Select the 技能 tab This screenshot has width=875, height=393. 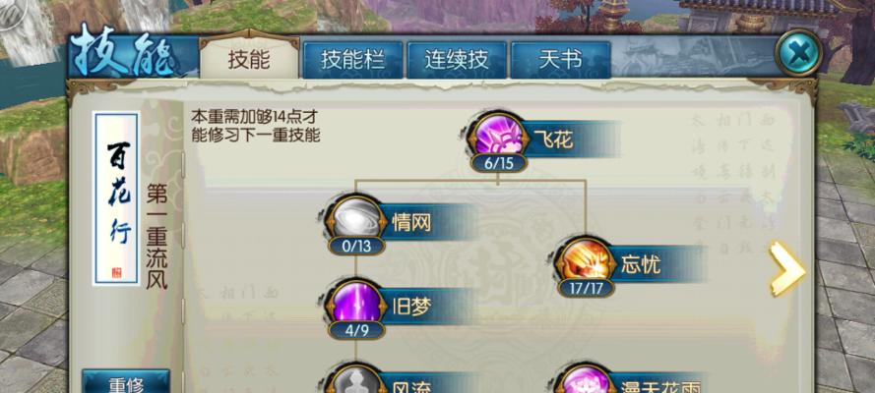coord(249,59)
